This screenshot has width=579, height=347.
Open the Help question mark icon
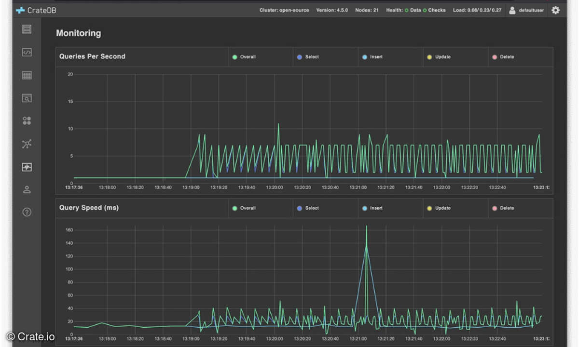27,212
